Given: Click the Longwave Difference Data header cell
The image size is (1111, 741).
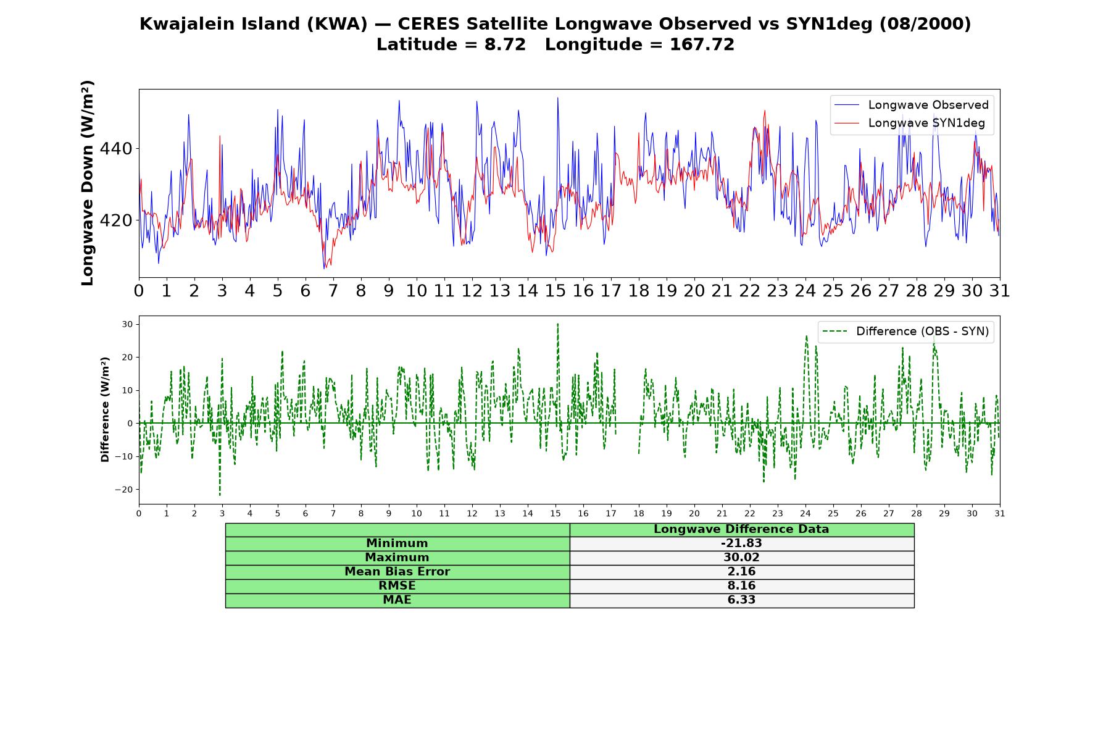Looking at the screenshot, I should click(742, 529).
